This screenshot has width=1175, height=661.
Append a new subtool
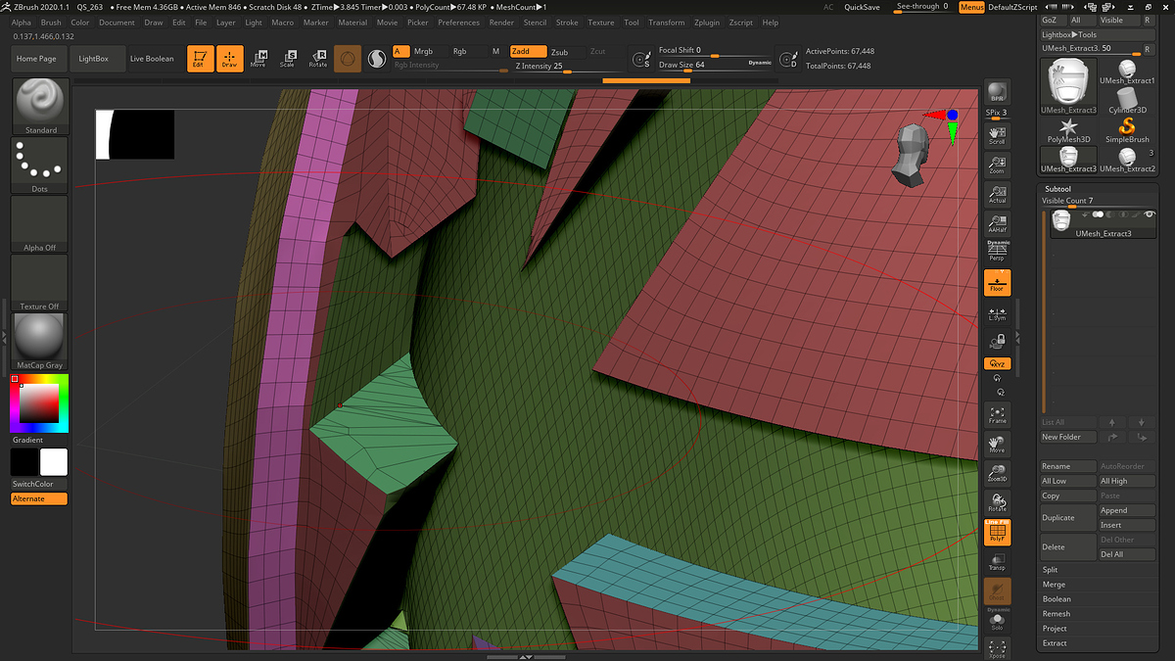click(1127, 510)
